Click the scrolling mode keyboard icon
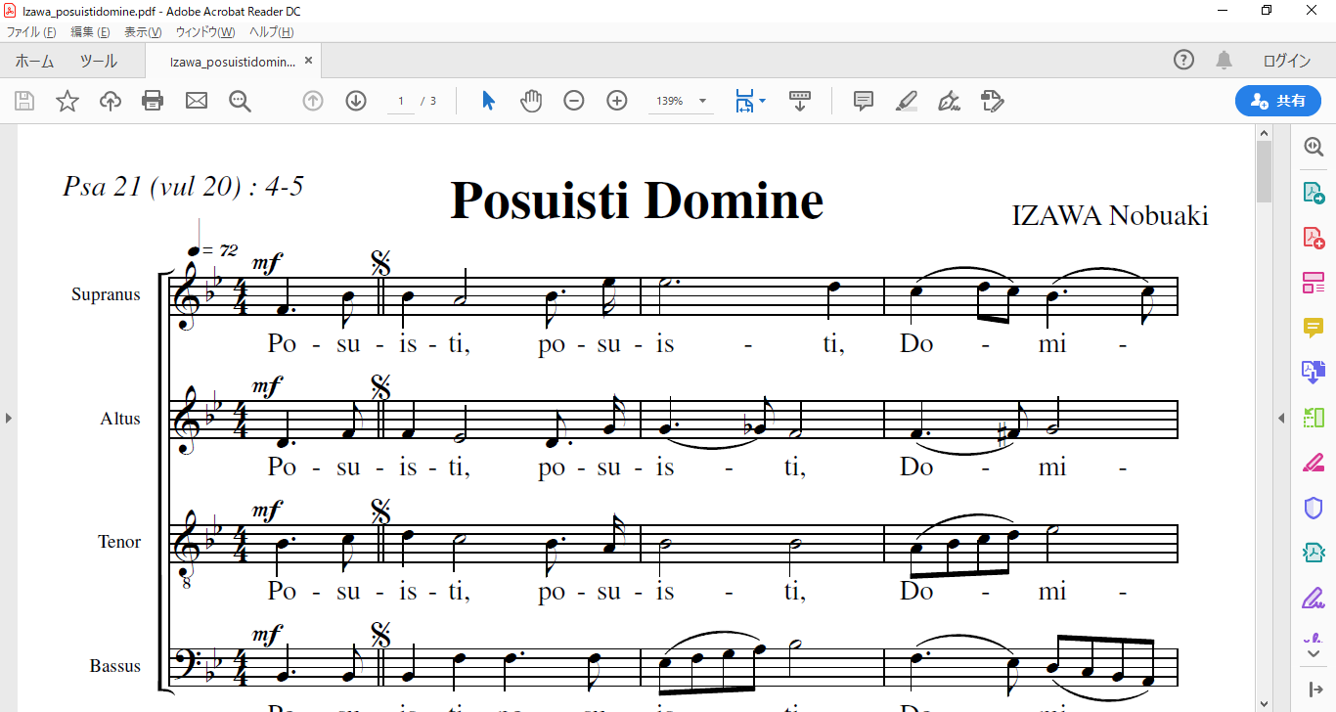The height and width of the screenshot is (712, 1336). pos(800,101)
